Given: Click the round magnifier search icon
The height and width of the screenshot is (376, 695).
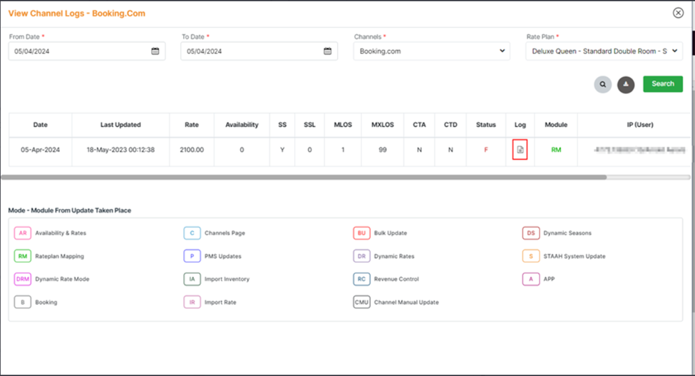Looking at the screenshot, I should pyautogui.click(x=603, y=84).
